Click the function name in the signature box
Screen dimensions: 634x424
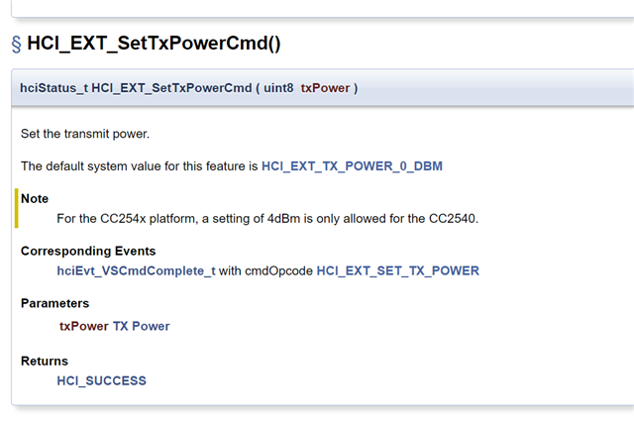[171, 88]
